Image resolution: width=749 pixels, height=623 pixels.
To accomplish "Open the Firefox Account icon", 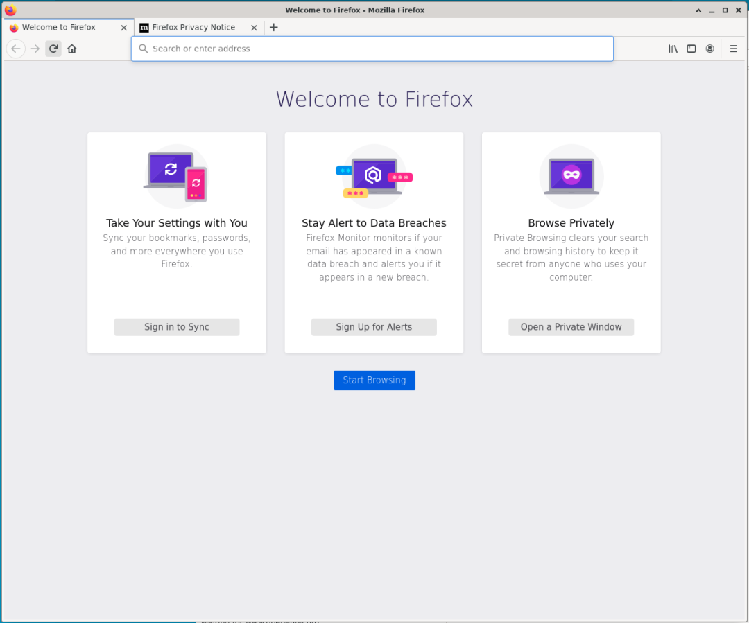I will point(710,49).
